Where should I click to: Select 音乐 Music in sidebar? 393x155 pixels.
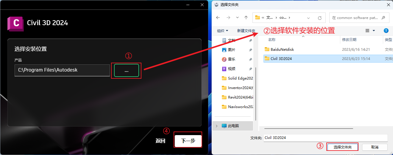pos(232,59)
